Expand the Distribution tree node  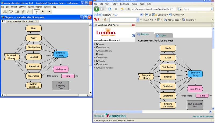point(95,47)
